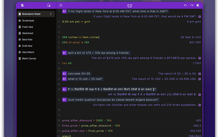Click insert icon after Hindi 210 answer
The width and height of the screenshot is (219, 137).
200,95
